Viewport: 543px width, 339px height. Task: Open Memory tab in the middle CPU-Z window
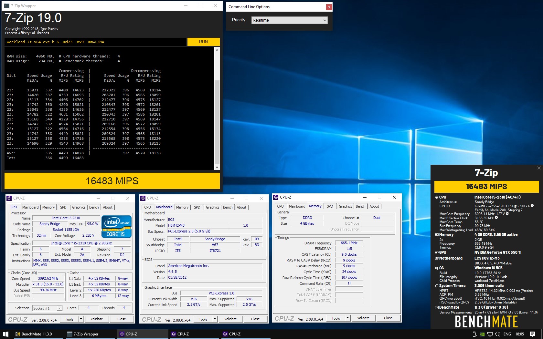182,207
